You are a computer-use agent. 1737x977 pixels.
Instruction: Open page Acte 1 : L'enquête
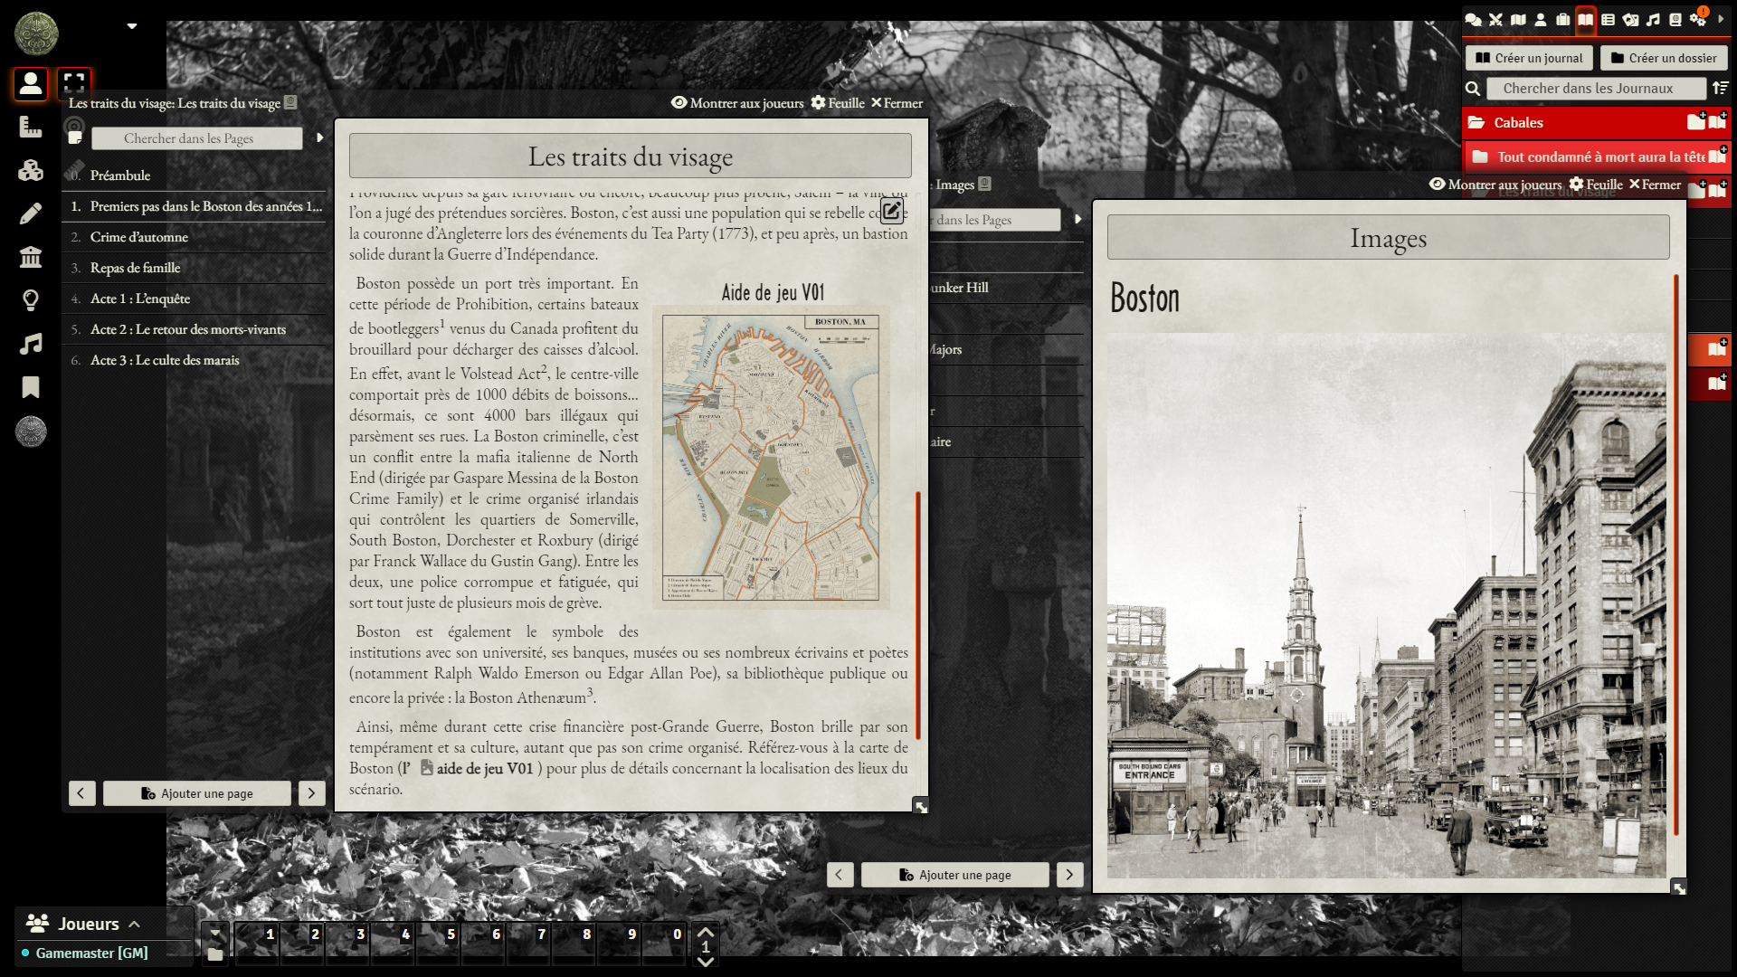click(140, 299)
